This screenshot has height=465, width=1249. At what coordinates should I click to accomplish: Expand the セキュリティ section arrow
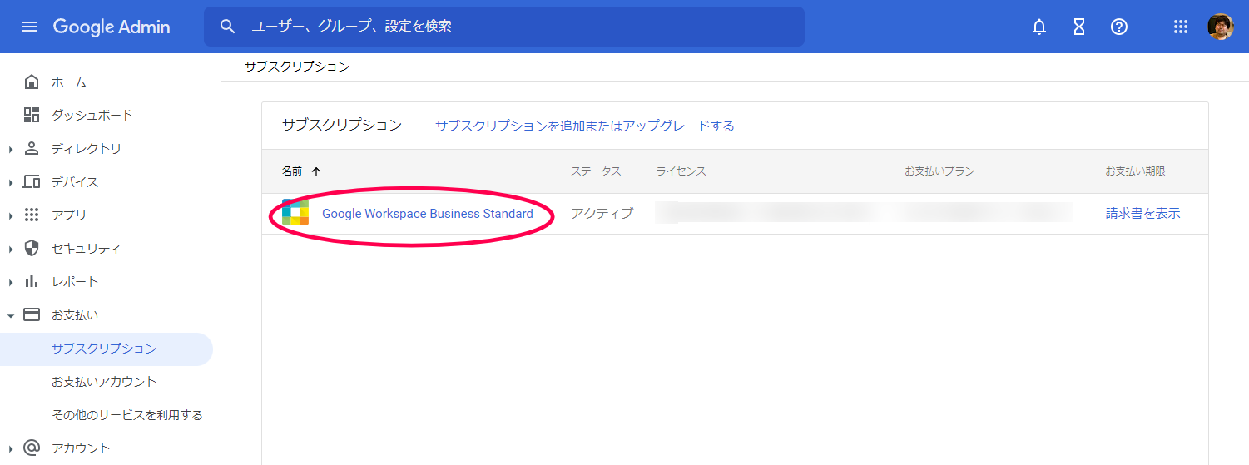pos(11,249)
